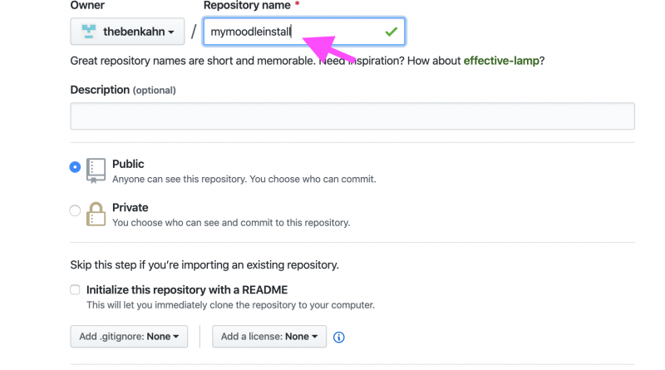
Task: Click the lock icon beside Private
Action: [x=96, y=214]
